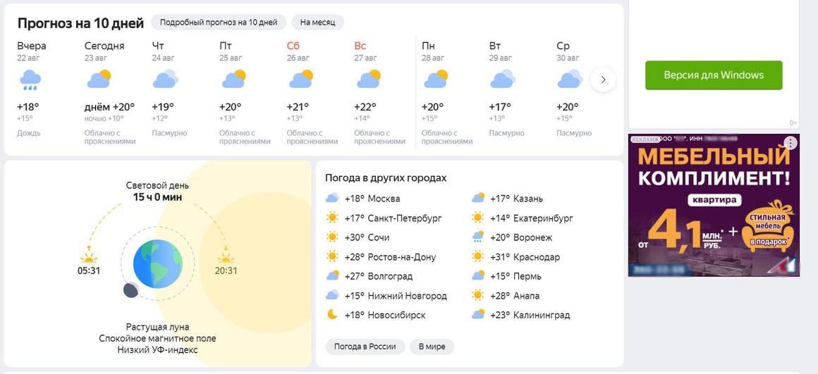Click the partly cloudy icon for Сегодня
This screenshot has height=374, width=818.
99,79
